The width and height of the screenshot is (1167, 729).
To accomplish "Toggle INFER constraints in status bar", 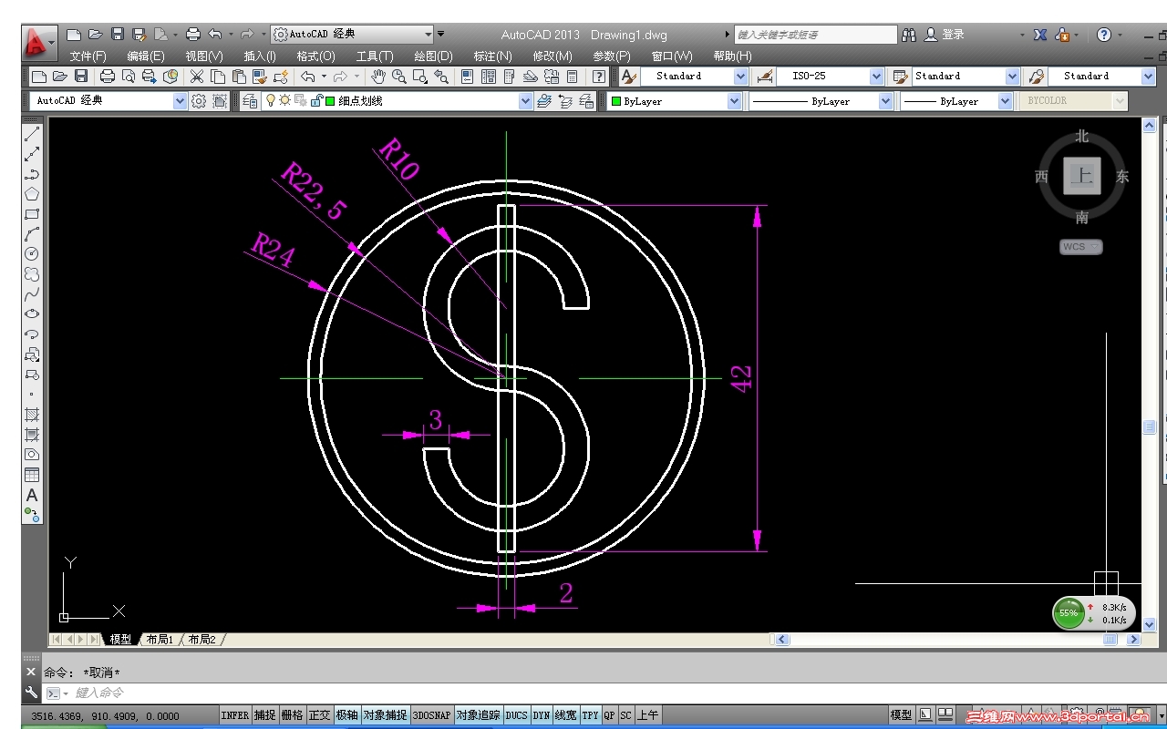I will point(235,715).
